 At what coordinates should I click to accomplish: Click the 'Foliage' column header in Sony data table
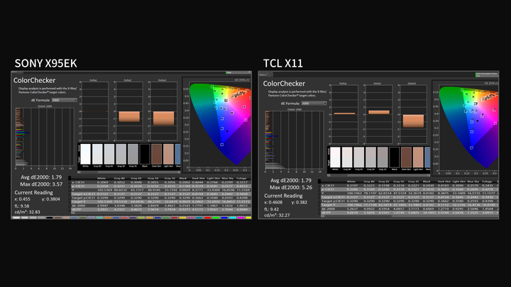[241, 179]
